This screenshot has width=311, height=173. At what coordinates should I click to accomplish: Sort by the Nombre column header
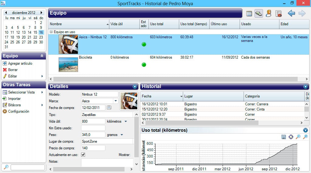point(79,24)
